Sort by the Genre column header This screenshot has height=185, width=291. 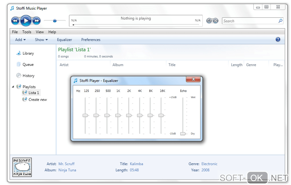click(251, 65)
